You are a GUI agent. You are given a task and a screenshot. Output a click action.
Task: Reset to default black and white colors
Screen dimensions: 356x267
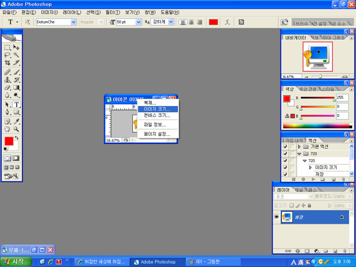tap(6, 149)
